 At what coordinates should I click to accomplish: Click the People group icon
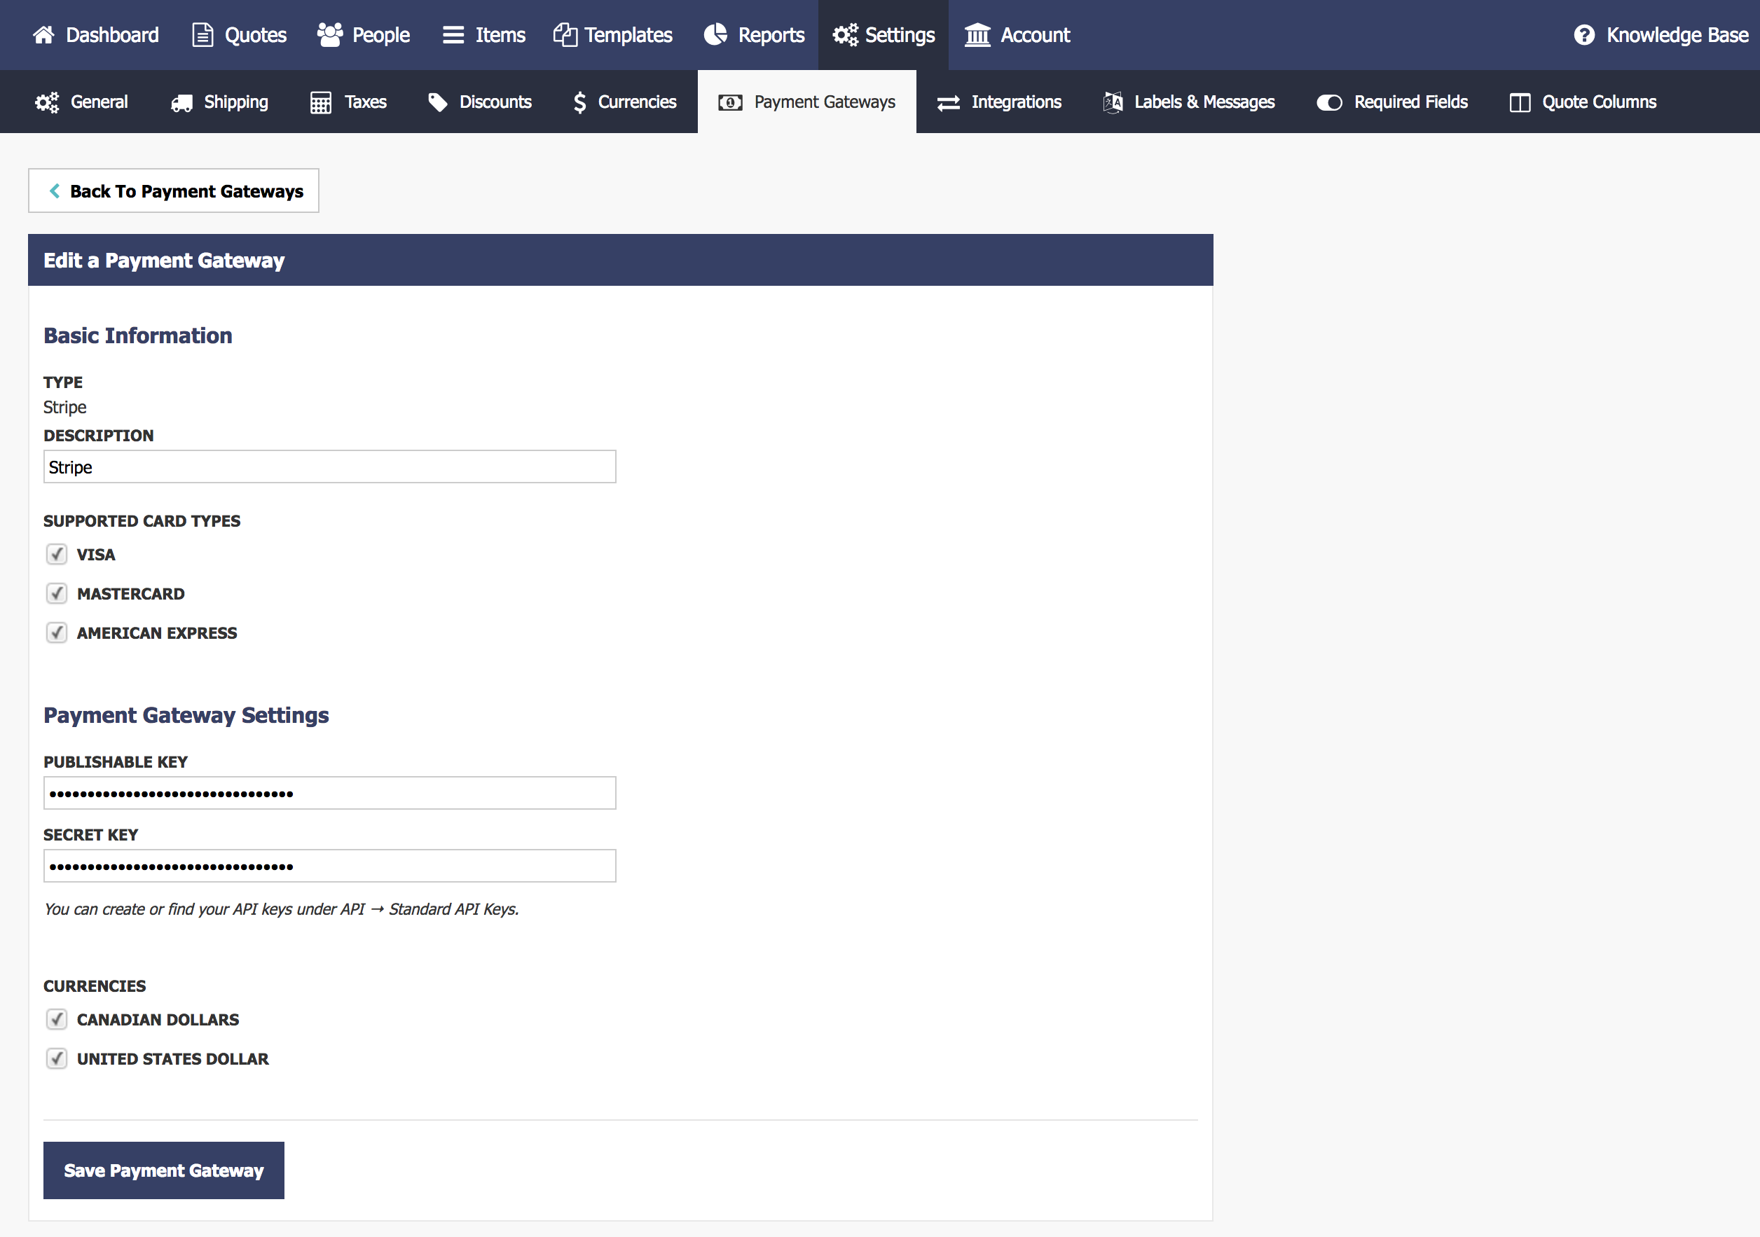click(329, 35)
